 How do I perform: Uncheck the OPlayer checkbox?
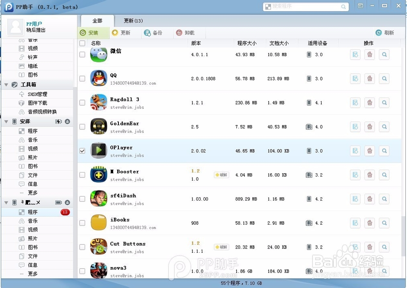(x=82, y=150)
